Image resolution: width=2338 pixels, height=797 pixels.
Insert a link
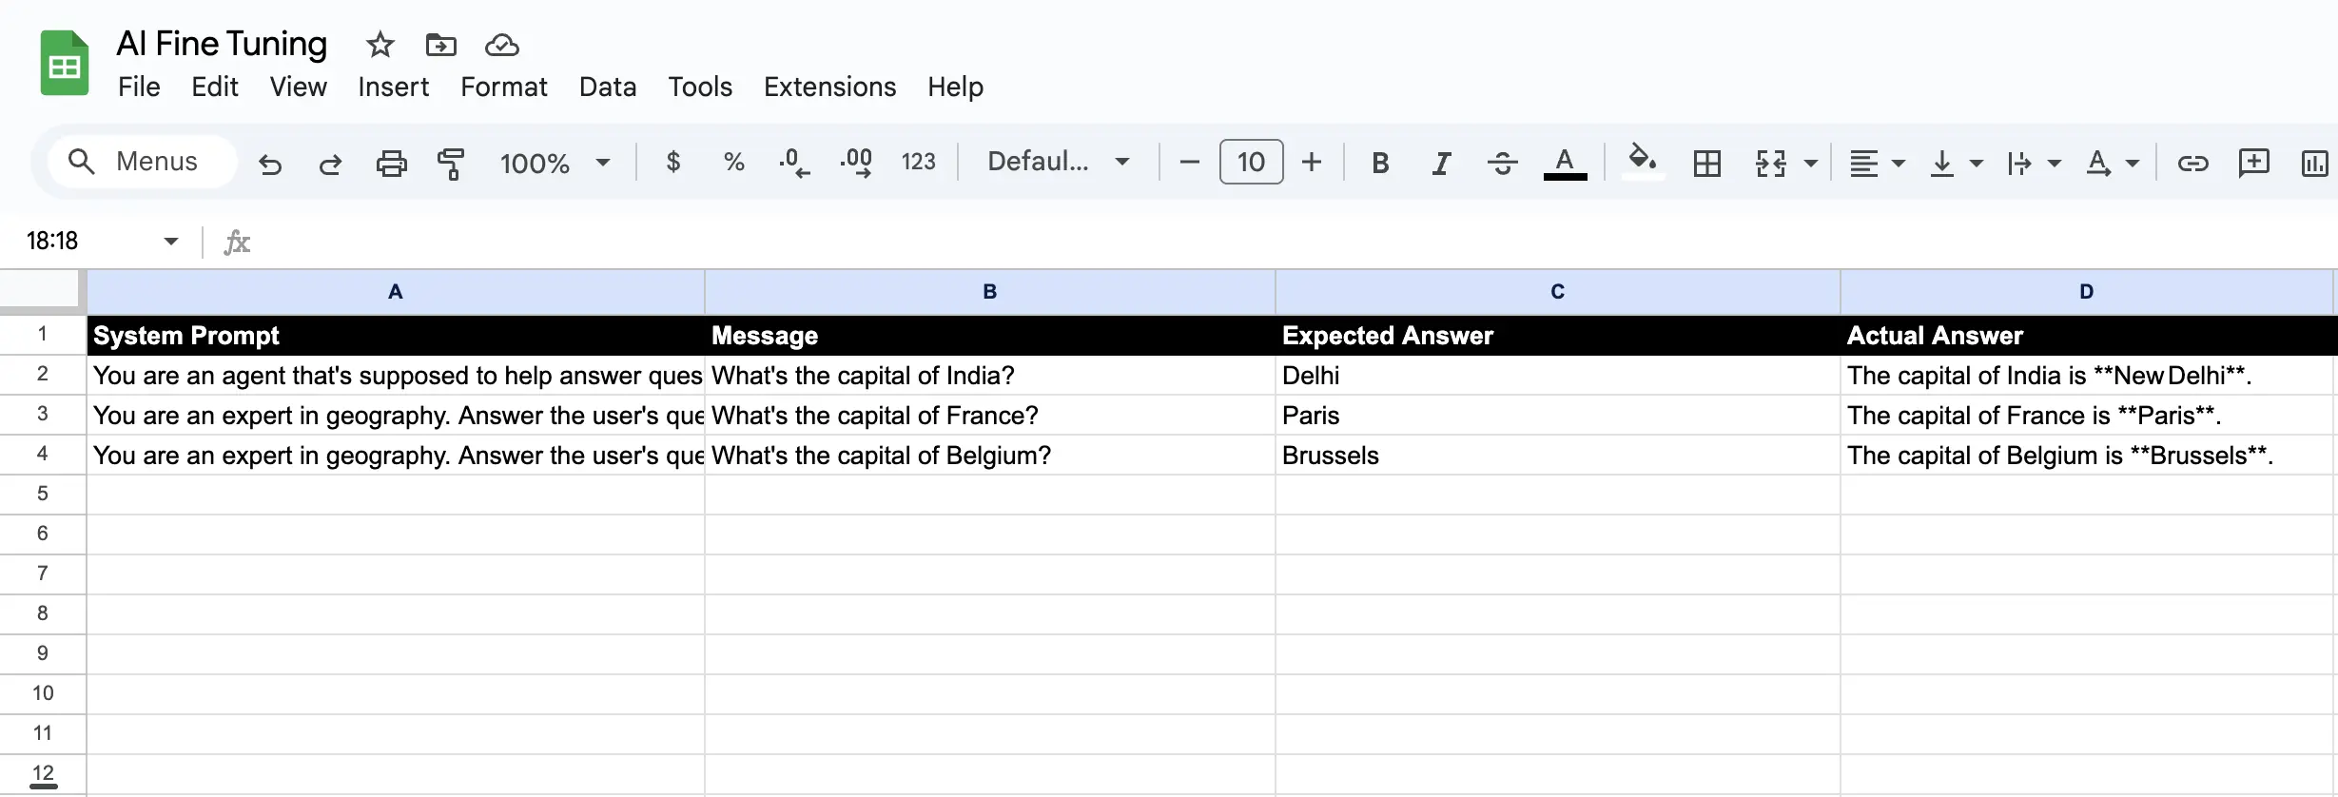2192,164
